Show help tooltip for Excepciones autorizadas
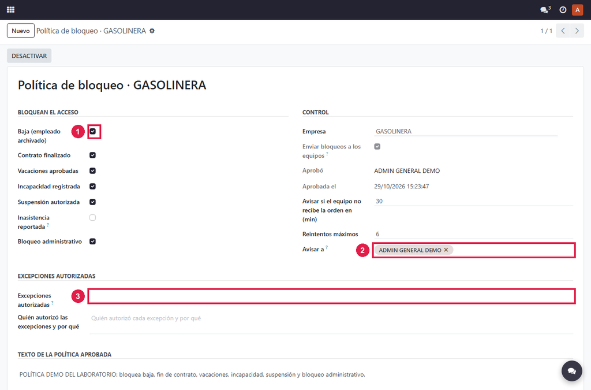Screen dimensions: 591x390 click(x=53, y=303)
